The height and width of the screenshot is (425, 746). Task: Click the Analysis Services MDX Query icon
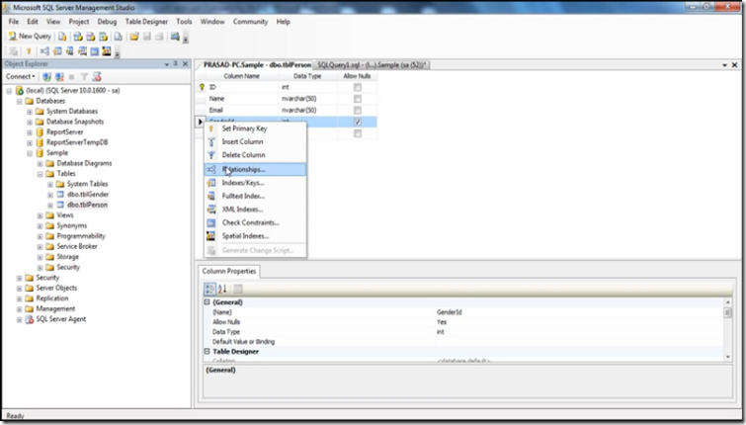coord(78,37)
